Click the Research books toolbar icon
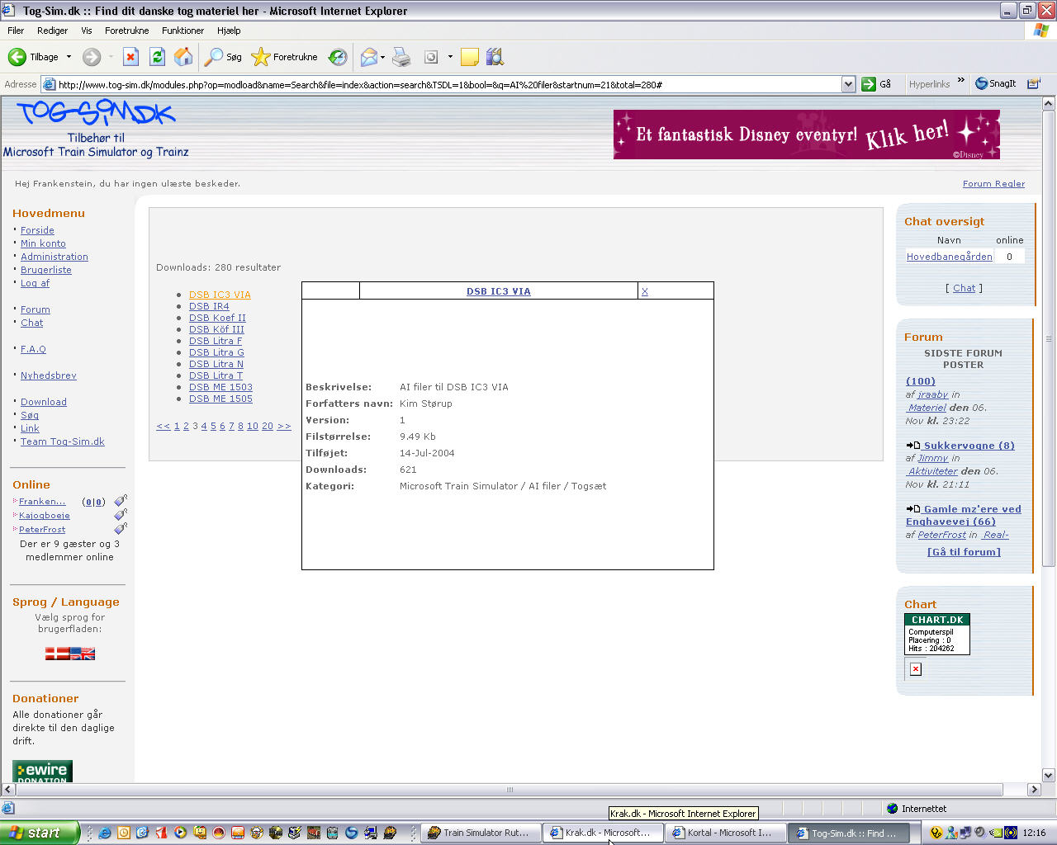The image size is (1057, 845). tap(495, 57)
